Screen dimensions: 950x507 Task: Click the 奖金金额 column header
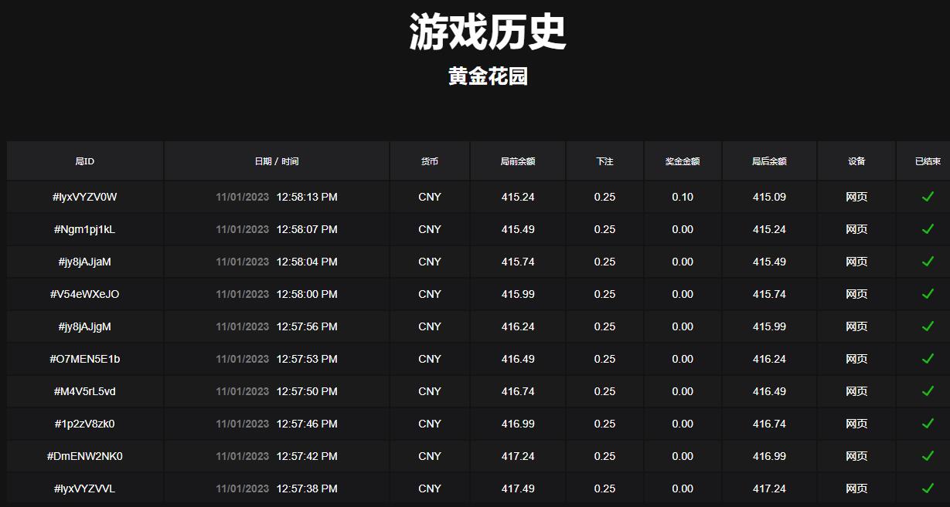point(683,161)
